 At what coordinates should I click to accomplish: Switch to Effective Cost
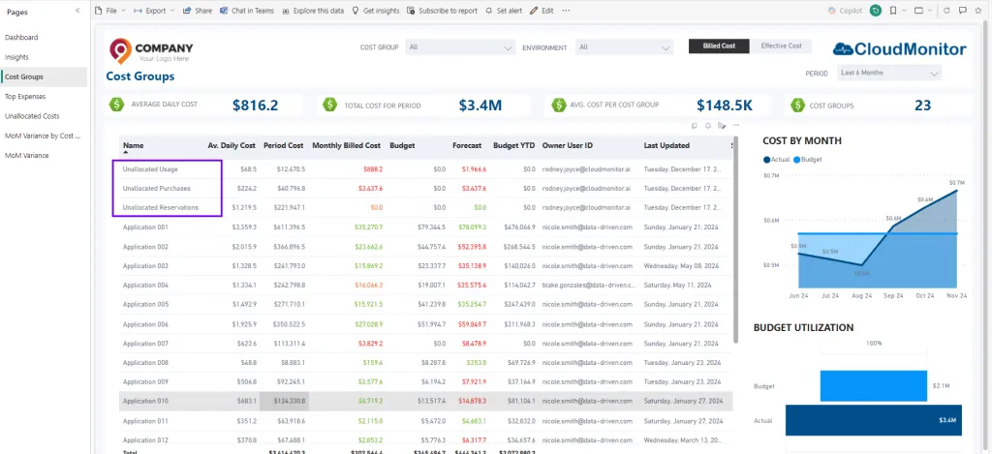pyautogui.click(x=781, y=46)
